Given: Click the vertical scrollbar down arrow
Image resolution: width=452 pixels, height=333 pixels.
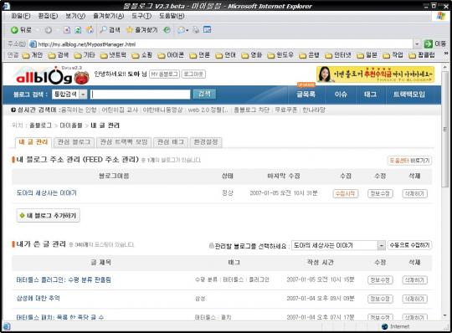Looking at the screenshot, I should (x=445, y=315).
